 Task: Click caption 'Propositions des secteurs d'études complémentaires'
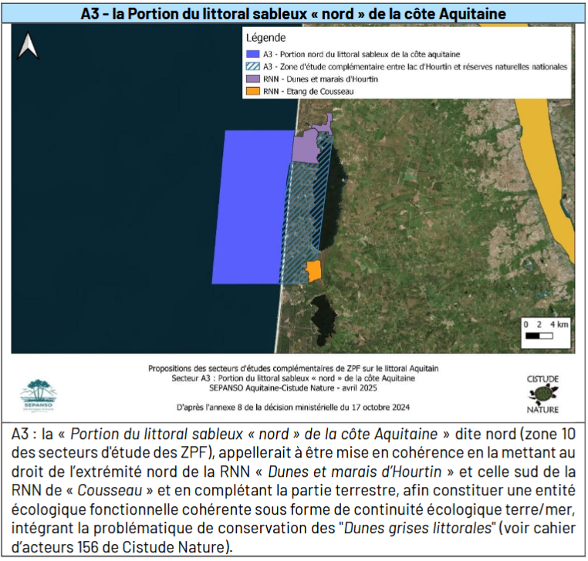(x=293, y=369)
